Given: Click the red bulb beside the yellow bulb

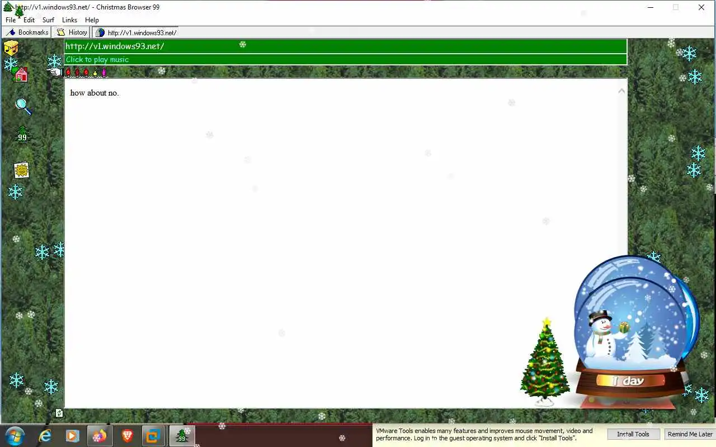Looking at the screenshot, I should click(x=86, y=73).
